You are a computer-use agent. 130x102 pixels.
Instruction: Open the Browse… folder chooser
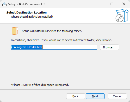pyautogui.click(x=109, y=47)
